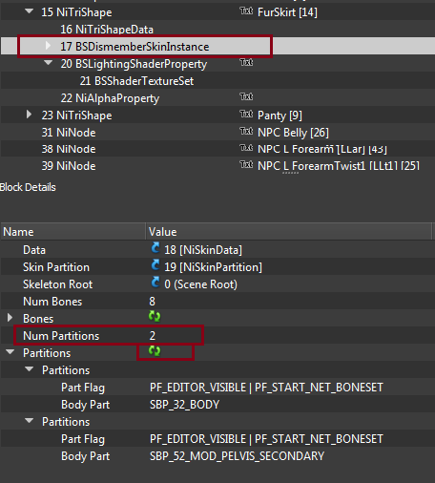Click the NPC L Forearm [LLar] value
This screenshot has height=483, width=435.
pyautogui.click(x=322, y=149)
